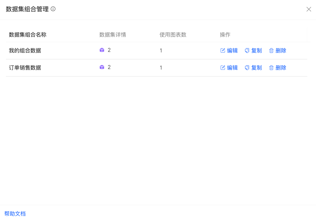Click the 数据集组合管理 dialog title
The width and height of the screenshot is (316, 224).
tap(27, 9)
